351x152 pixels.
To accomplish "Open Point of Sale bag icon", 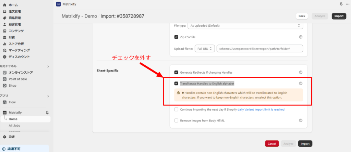I will click(x=4, y=79).
